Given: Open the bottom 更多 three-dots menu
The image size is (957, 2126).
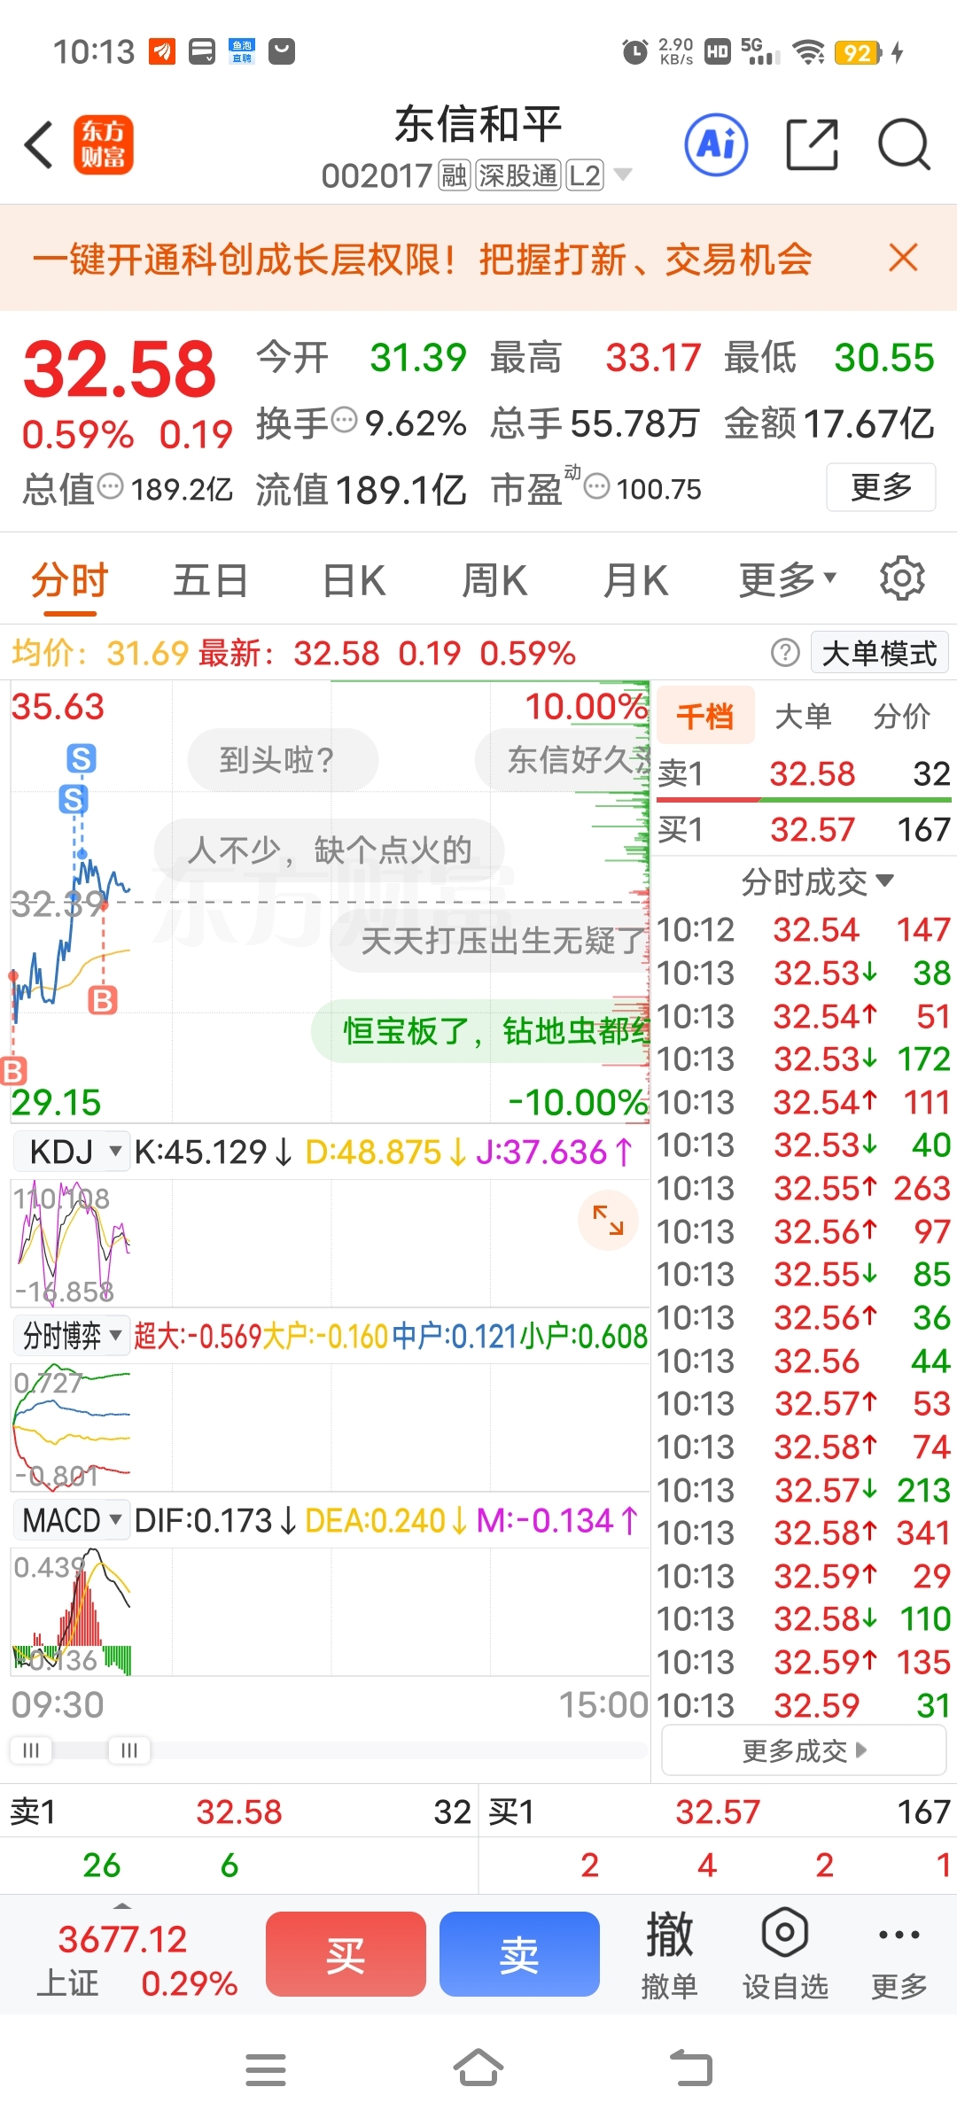Looking at the screenshot, I should coord(899,1956).
